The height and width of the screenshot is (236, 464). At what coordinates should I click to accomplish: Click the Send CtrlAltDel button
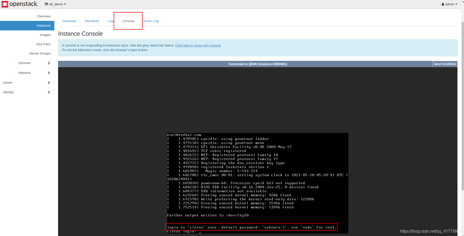(x=445, y=64)
